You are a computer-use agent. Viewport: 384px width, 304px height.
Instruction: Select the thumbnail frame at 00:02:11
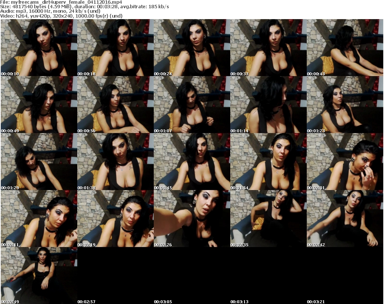(x=39, y=219)
